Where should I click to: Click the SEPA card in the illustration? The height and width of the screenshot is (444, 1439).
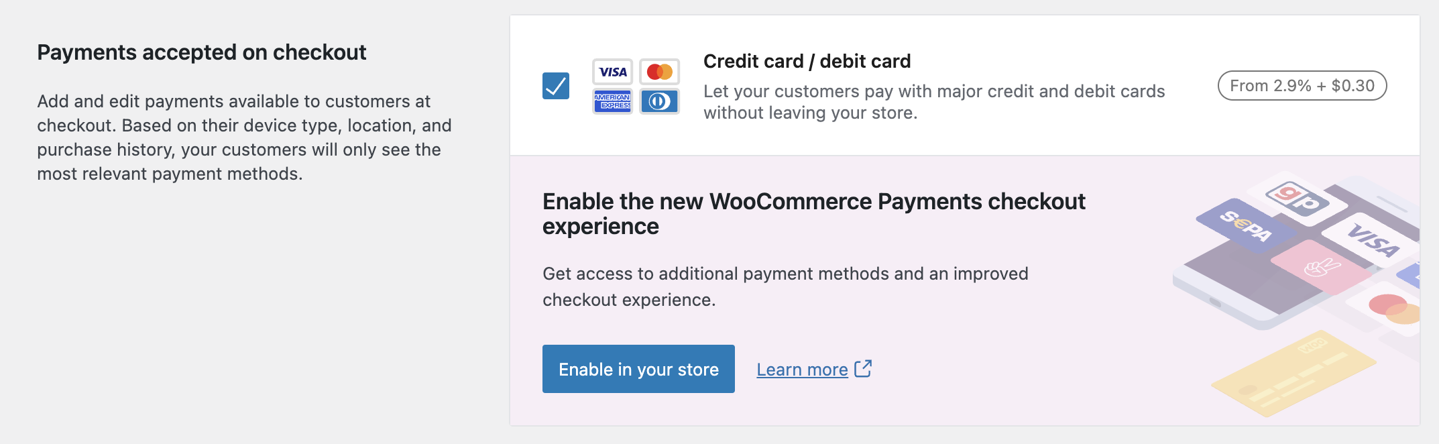tap(1245, 225)
